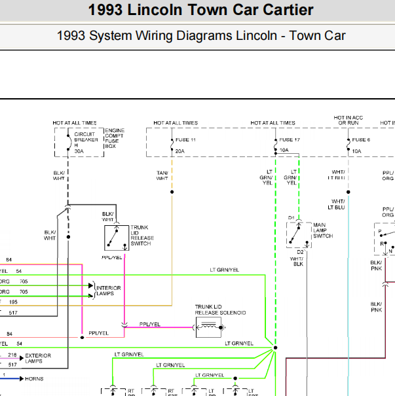Image resolution: width=395 pixels, height=396 pixels.
Task: Click the splice dot on the TAN/WHT wire
Action: point(172,192)
